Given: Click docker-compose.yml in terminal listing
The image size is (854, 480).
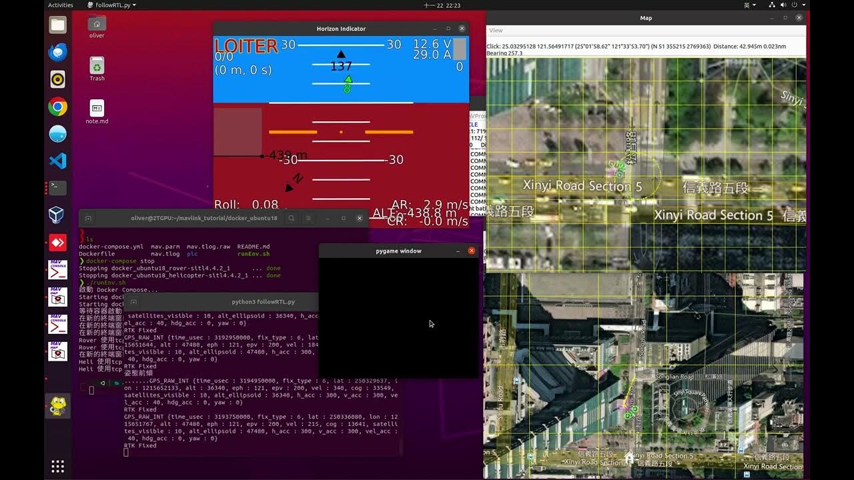Looking at the screenshot, I should point(111,247).
